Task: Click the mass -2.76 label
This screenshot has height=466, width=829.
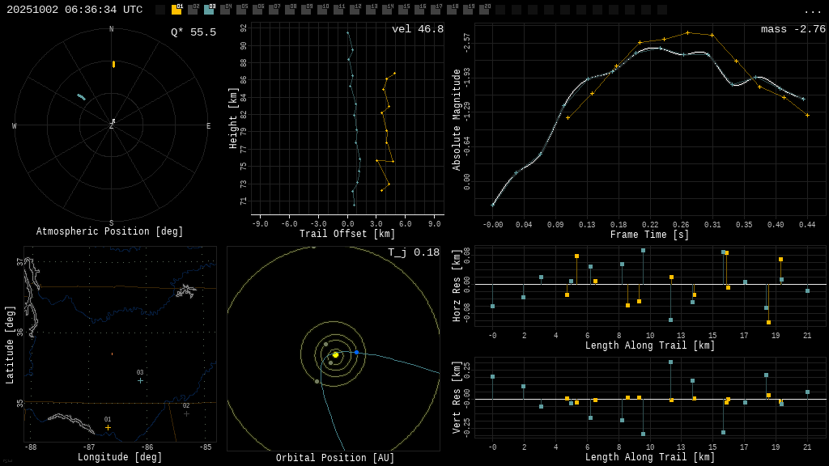Action: click(x=793, y=29)
